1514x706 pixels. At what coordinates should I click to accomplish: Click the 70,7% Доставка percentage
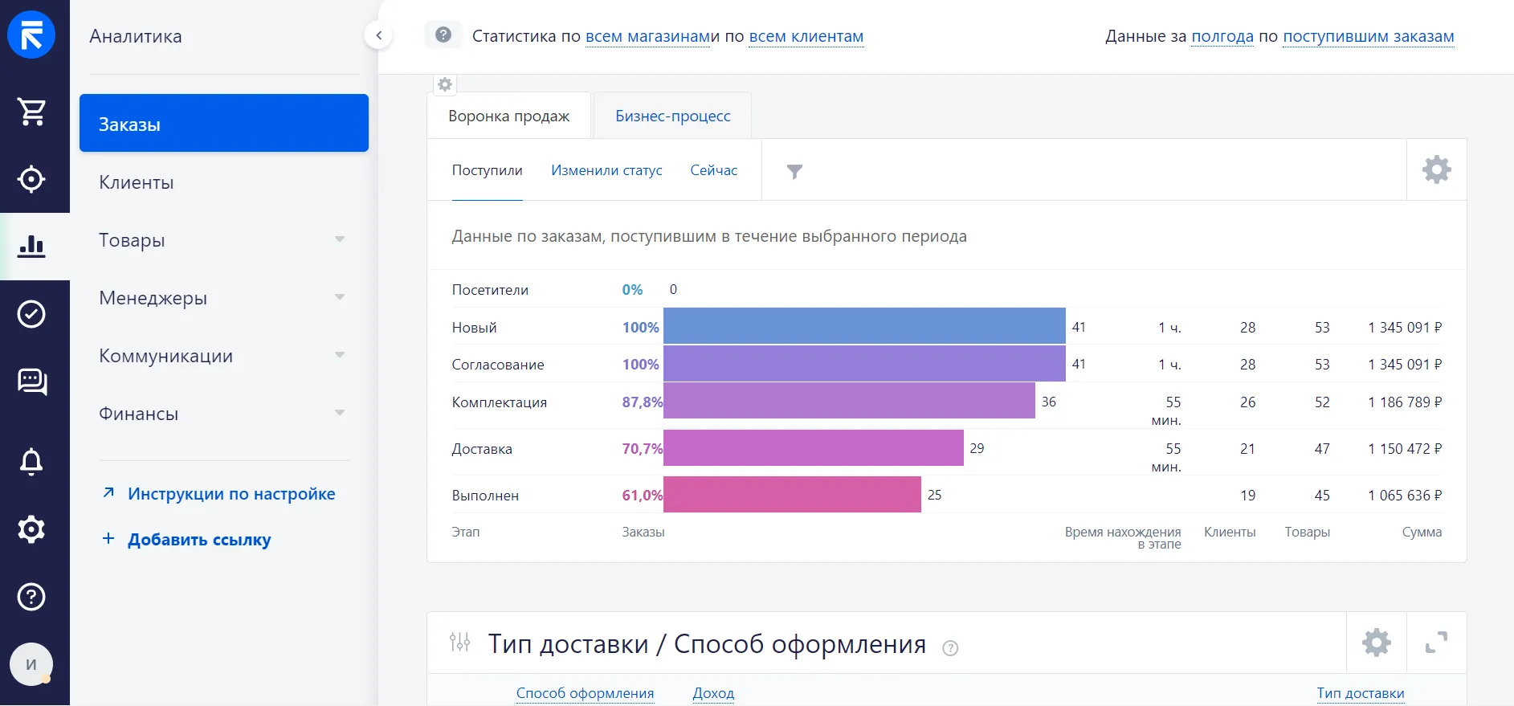point(643,449)
